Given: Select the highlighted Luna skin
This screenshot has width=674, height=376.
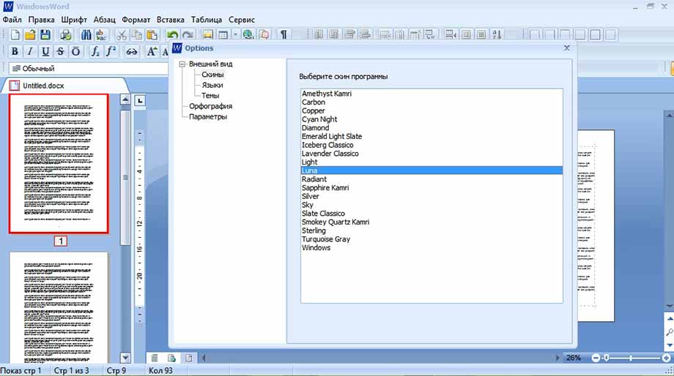Looking at the screenshot, I should pyautogui.click(x=432, y=170).
